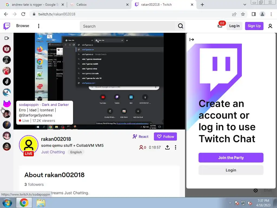Screen dimensions: 277x208
Task: Bookmark this page with the star
Action: pyautogui.click(x=243, y=14)
